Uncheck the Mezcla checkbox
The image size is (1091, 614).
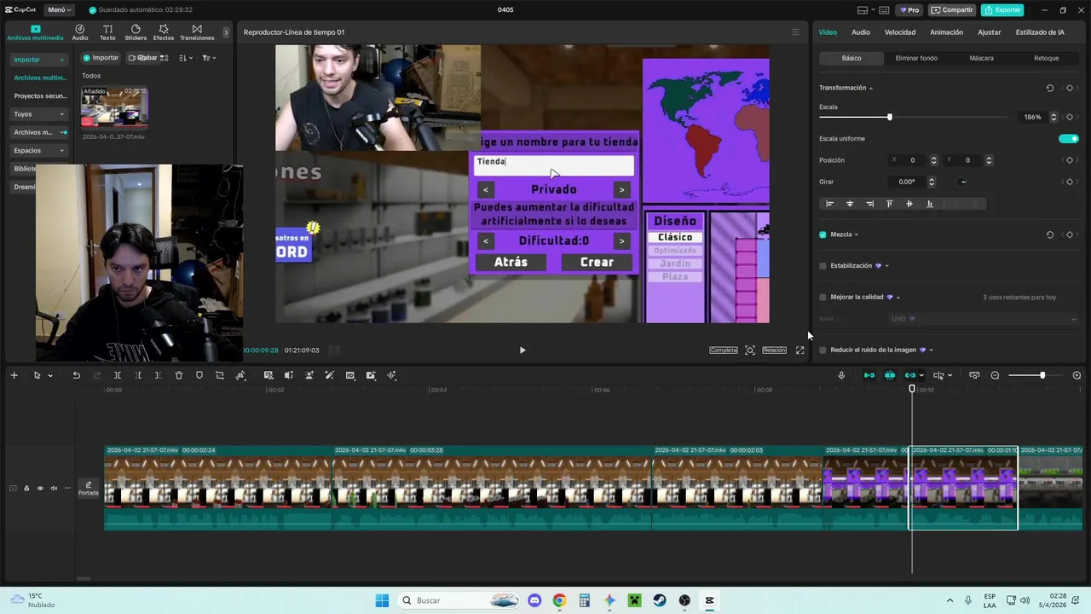click(x=823, y=235)
